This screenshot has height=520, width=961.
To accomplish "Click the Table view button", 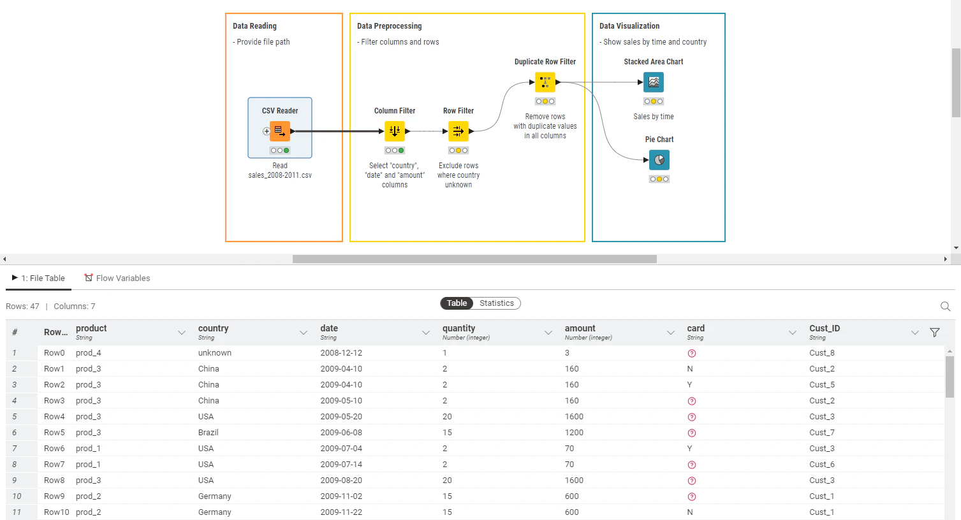I will click(456, 303).
